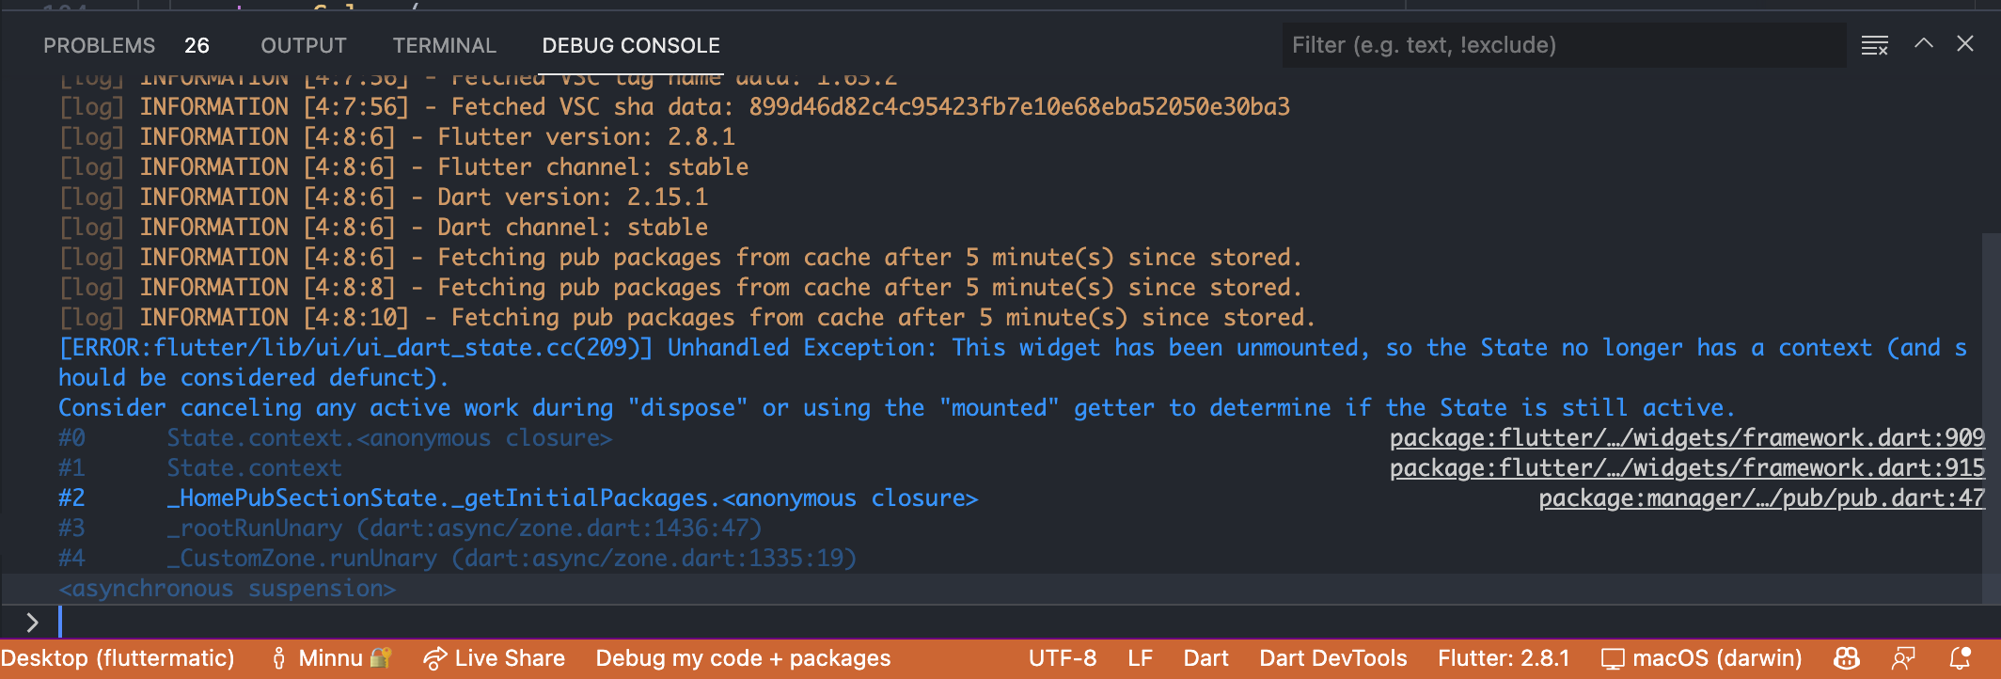Open the OUTPUT tab

tap(303, 44)
